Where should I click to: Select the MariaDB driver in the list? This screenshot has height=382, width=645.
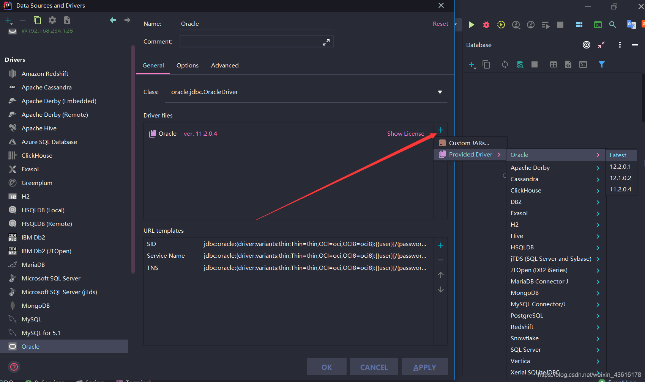point(64,265)
